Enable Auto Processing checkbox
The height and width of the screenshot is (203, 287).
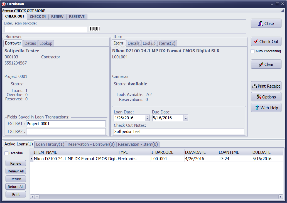[252, 51]
